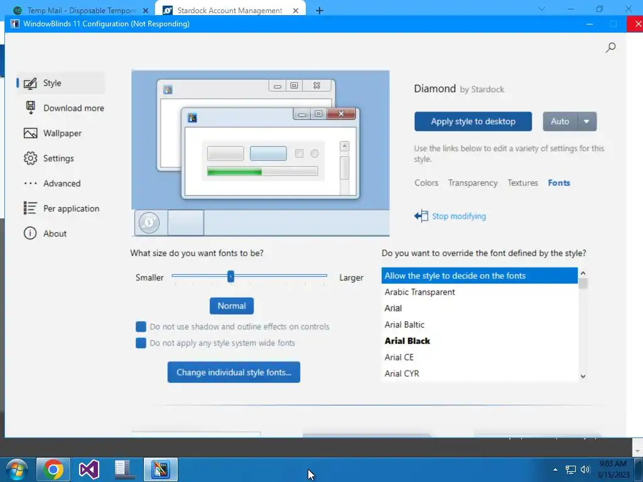Select 'Allow the style to decide on the fonts'

coord(479,276)
